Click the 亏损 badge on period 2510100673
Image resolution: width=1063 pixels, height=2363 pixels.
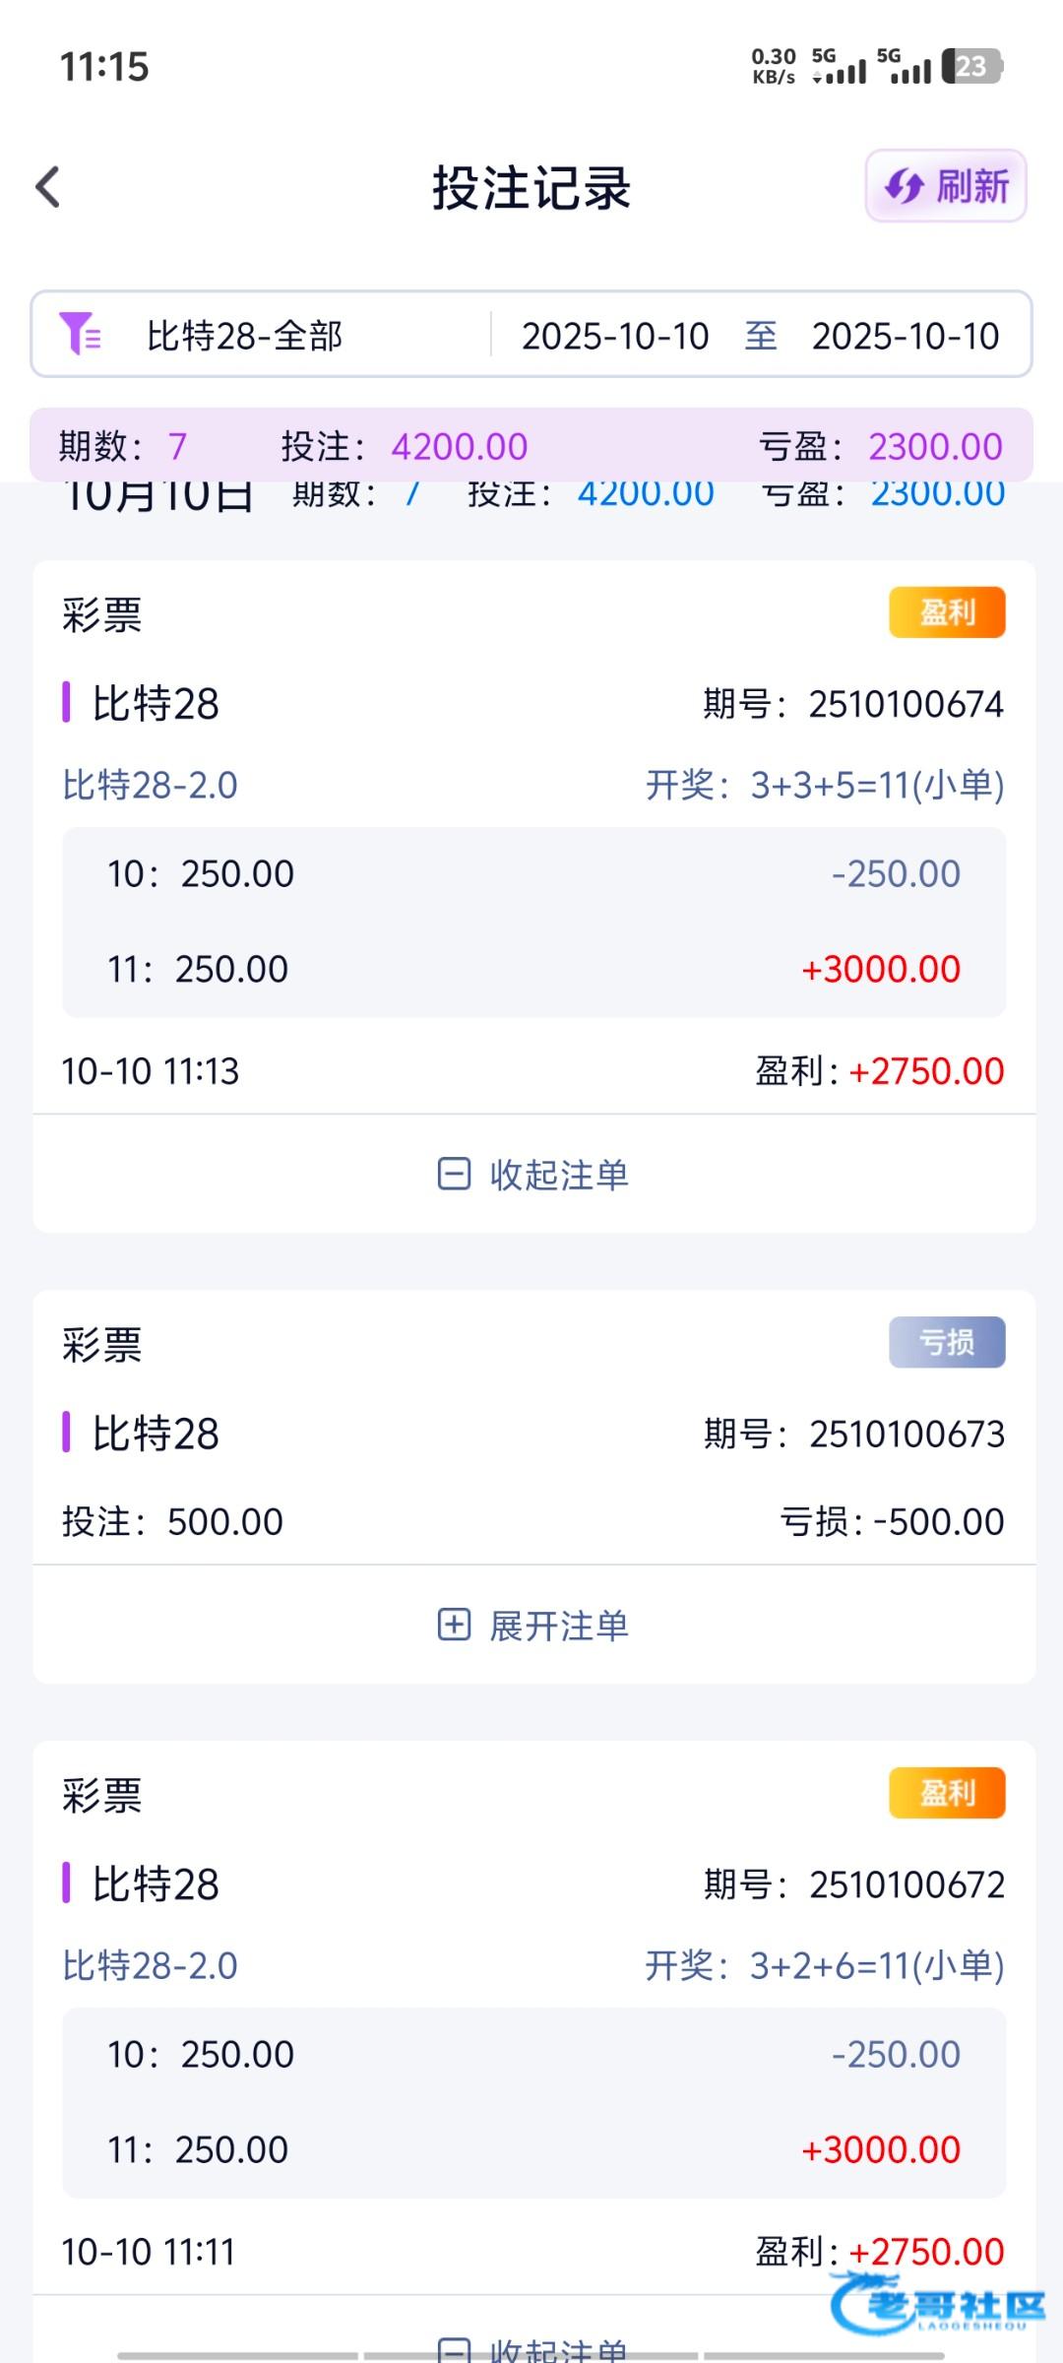[947, 1342]
